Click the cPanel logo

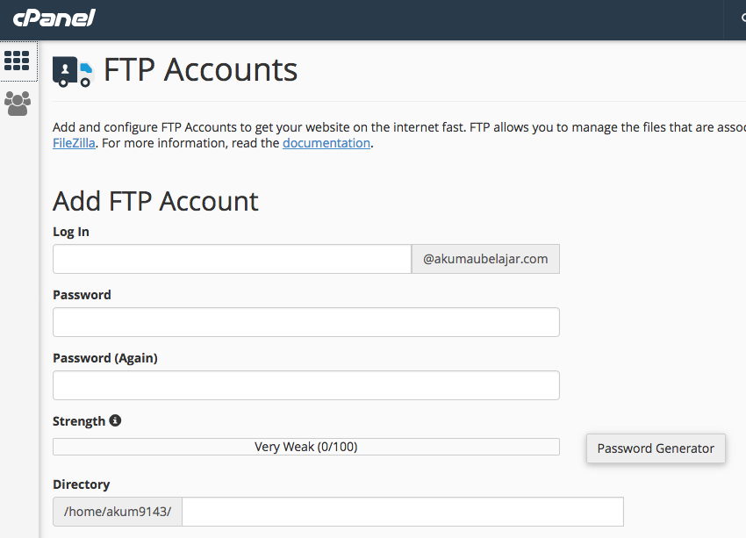(54, 18)
